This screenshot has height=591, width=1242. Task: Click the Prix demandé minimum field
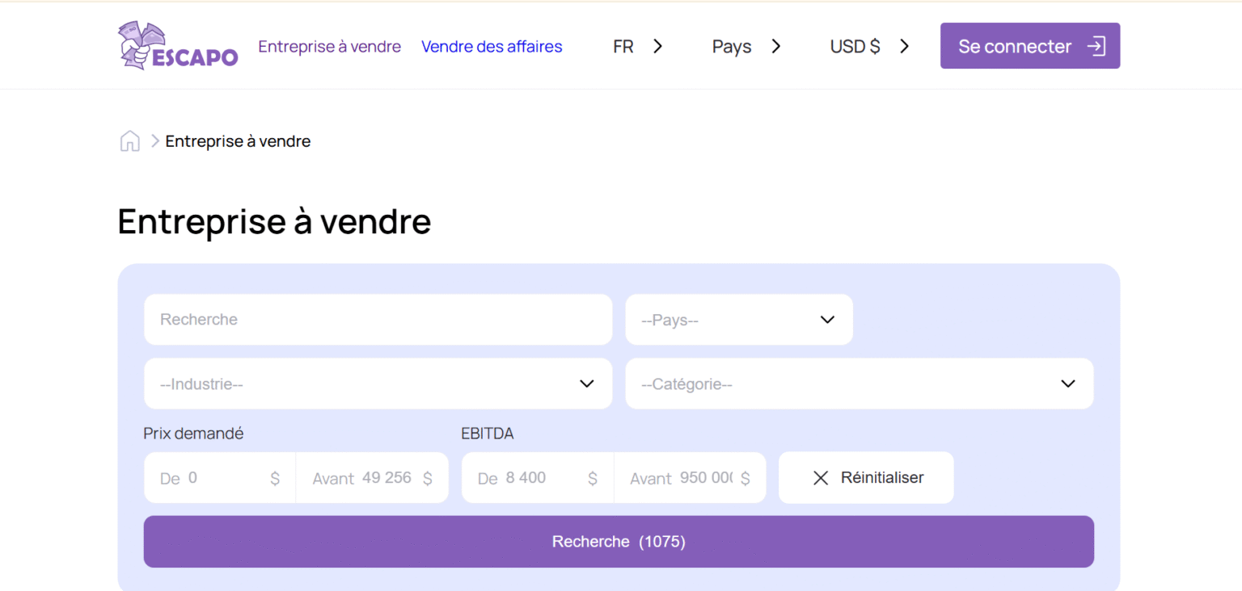222,478
